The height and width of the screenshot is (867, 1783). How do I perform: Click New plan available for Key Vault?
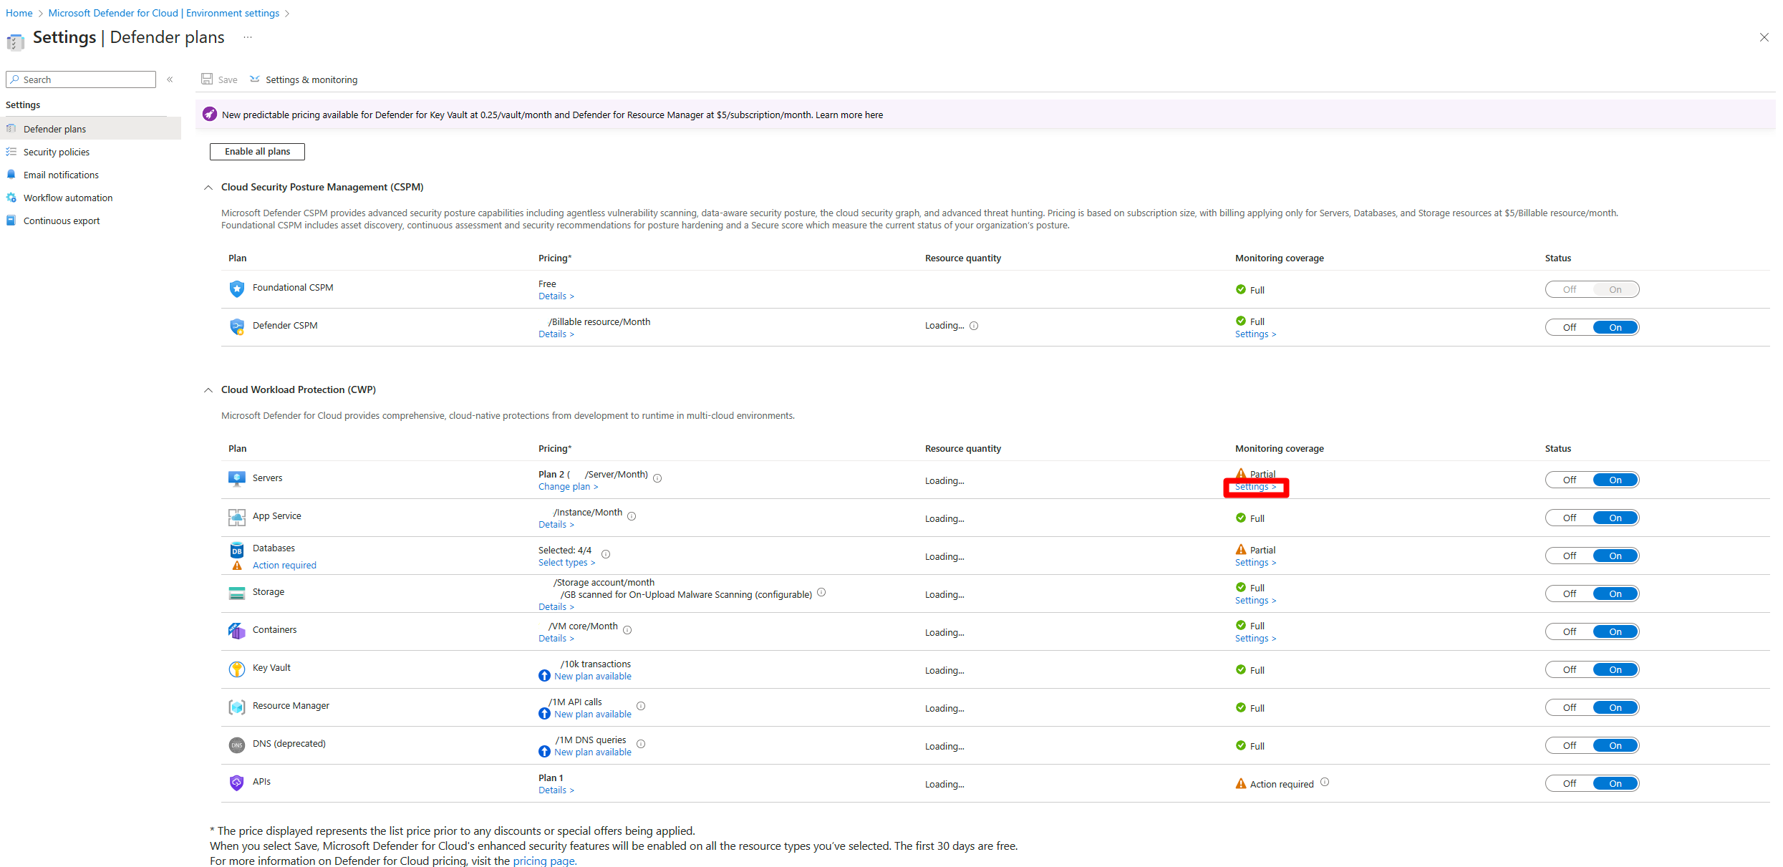pos(592,677)
